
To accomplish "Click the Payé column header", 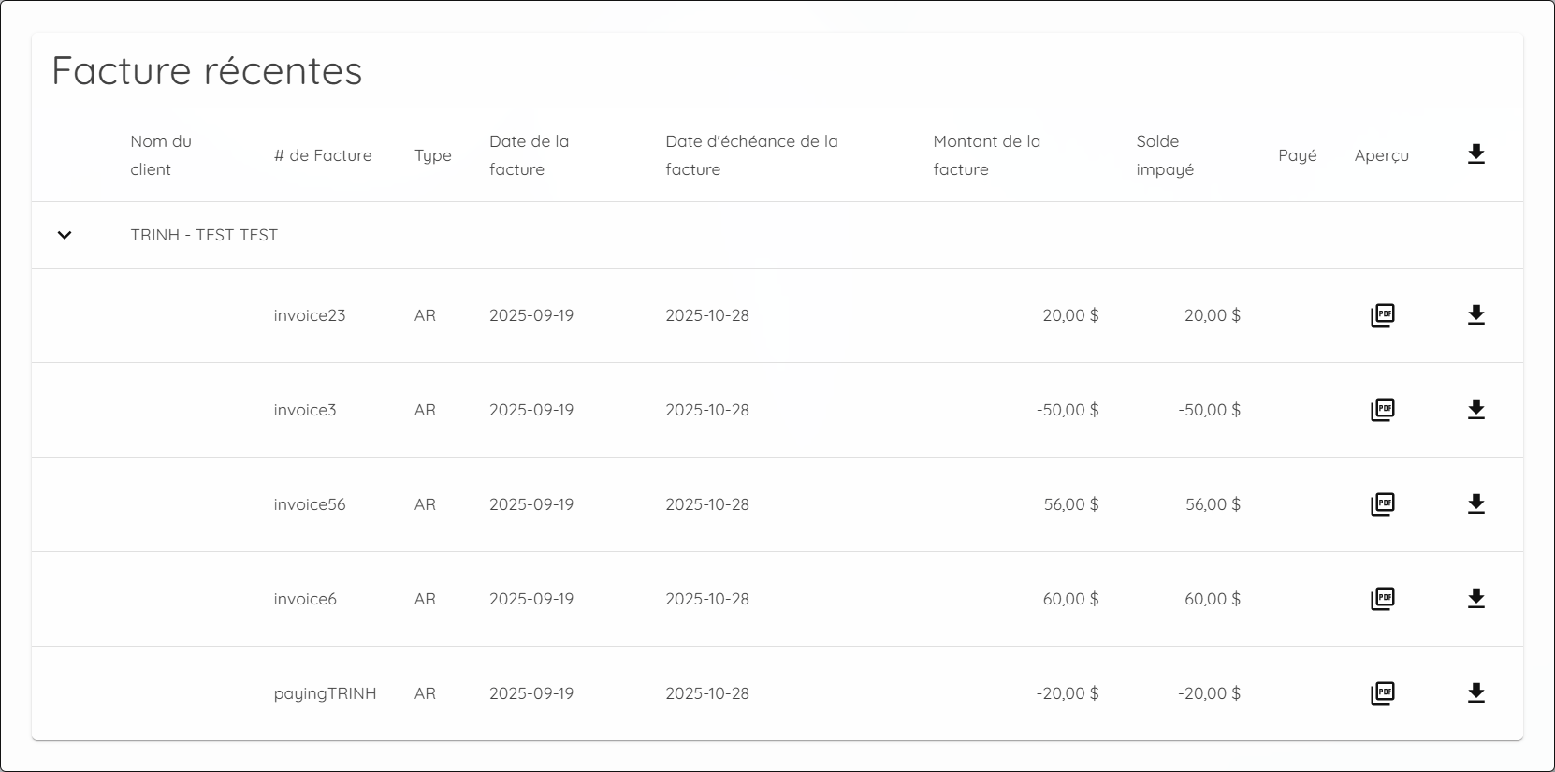I will coord(1297,155).
